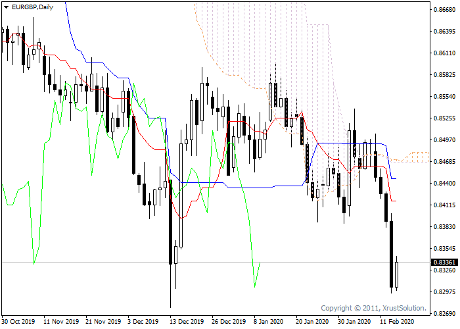The width and height of the screenshot is (460, 329).
Task: Click the 0.85825 price axis label
Action: (x=445, y=75)
